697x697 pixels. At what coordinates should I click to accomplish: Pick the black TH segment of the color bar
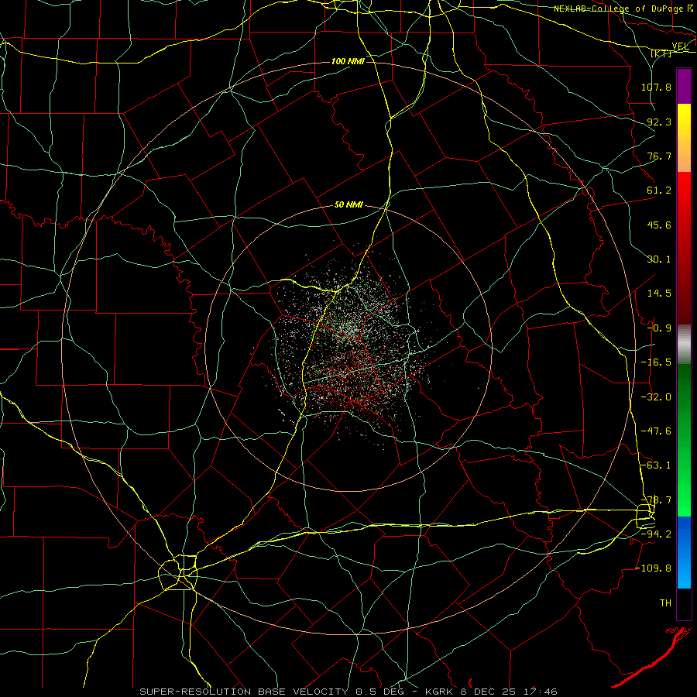684,603
